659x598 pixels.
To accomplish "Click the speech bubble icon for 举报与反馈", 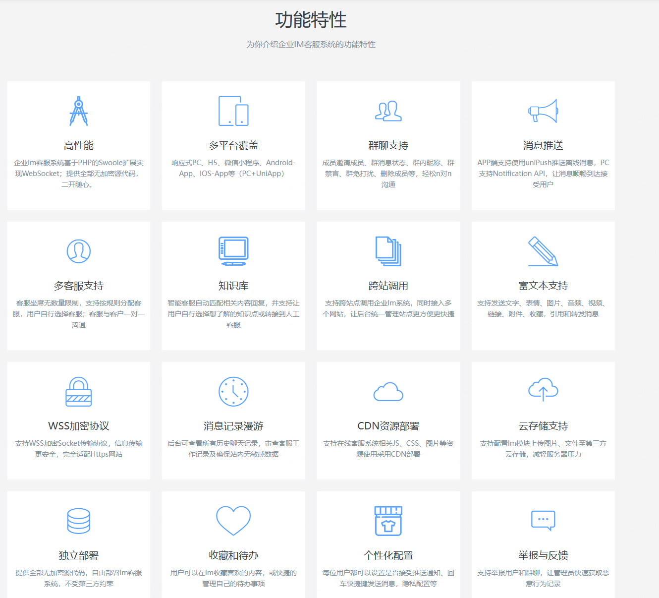I will [x=543, y=521].
